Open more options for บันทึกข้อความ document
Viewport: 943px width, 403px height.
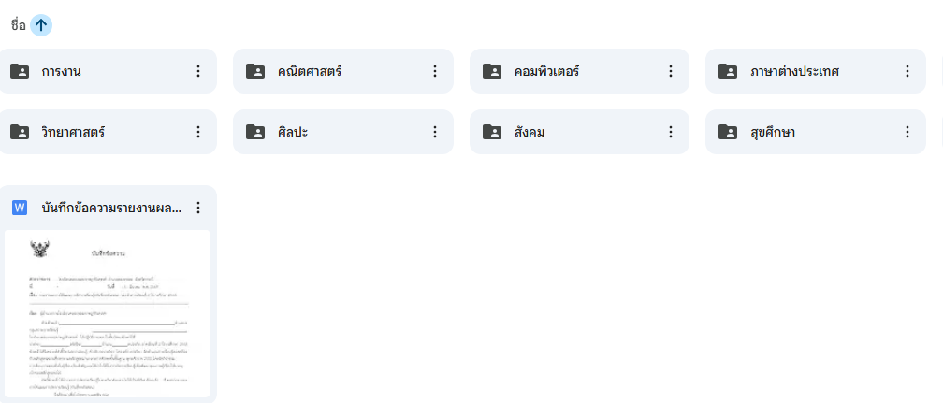197,208
